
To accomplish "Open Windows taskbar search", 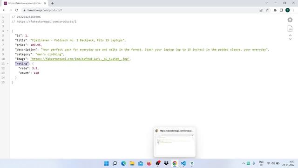I will [115, 163].
